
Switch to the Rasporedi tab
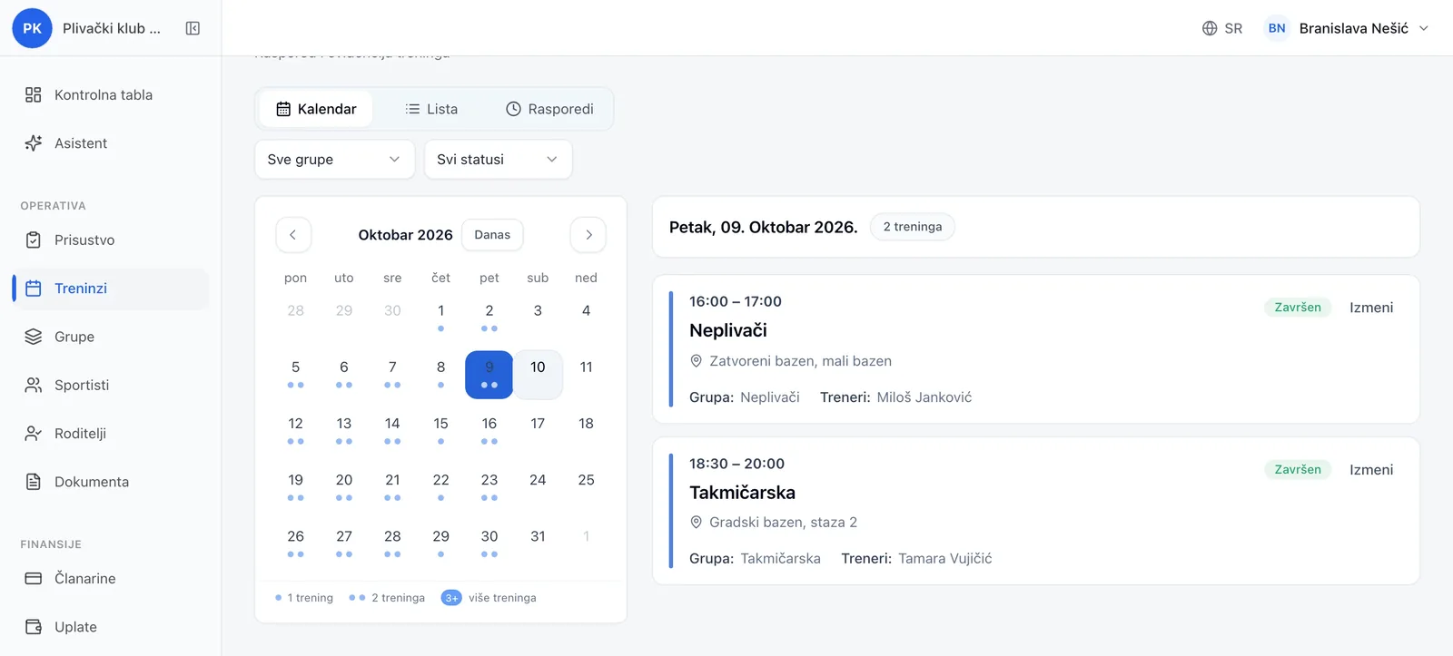(x=549, y=109)
